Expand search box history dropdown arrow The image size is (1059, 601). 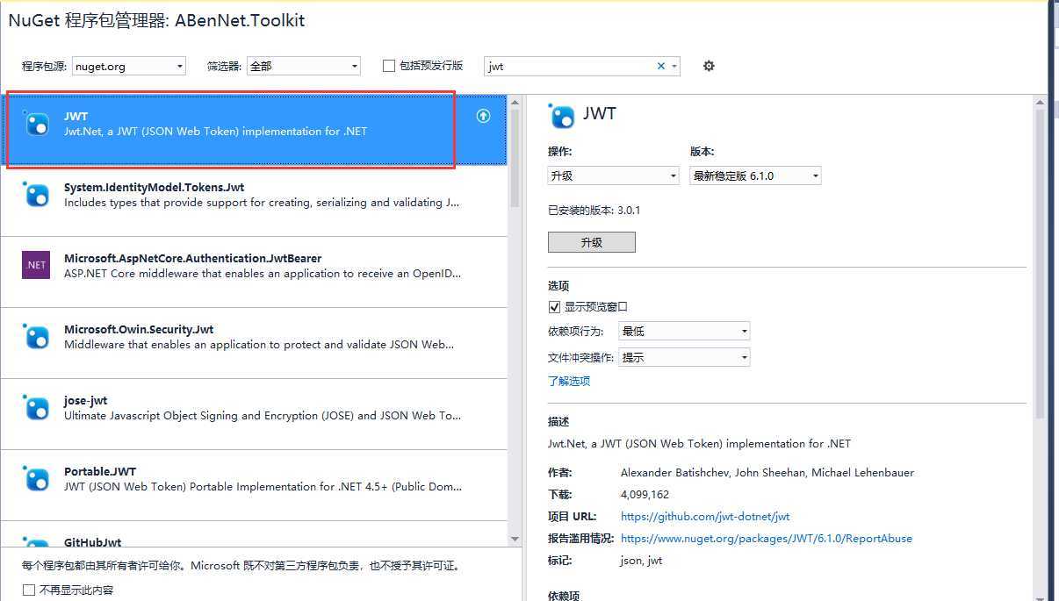(x=674, y=66)
